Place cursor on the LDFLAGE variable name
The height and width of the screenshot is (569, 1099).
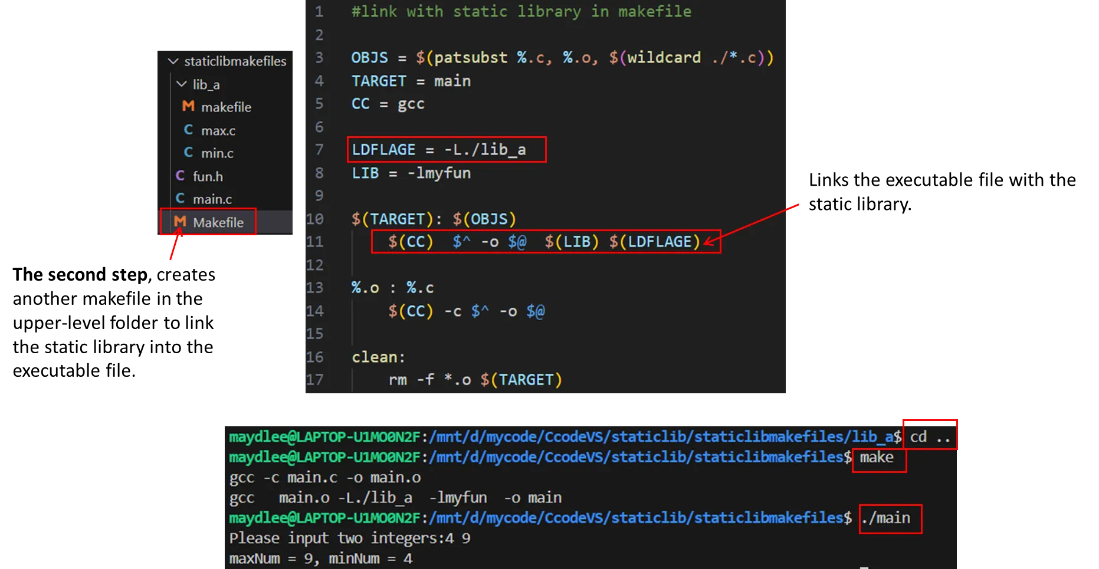click(383, 150)
